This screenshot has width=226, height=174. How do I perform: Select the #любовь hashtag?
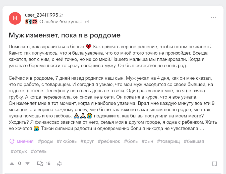[67, 141]
